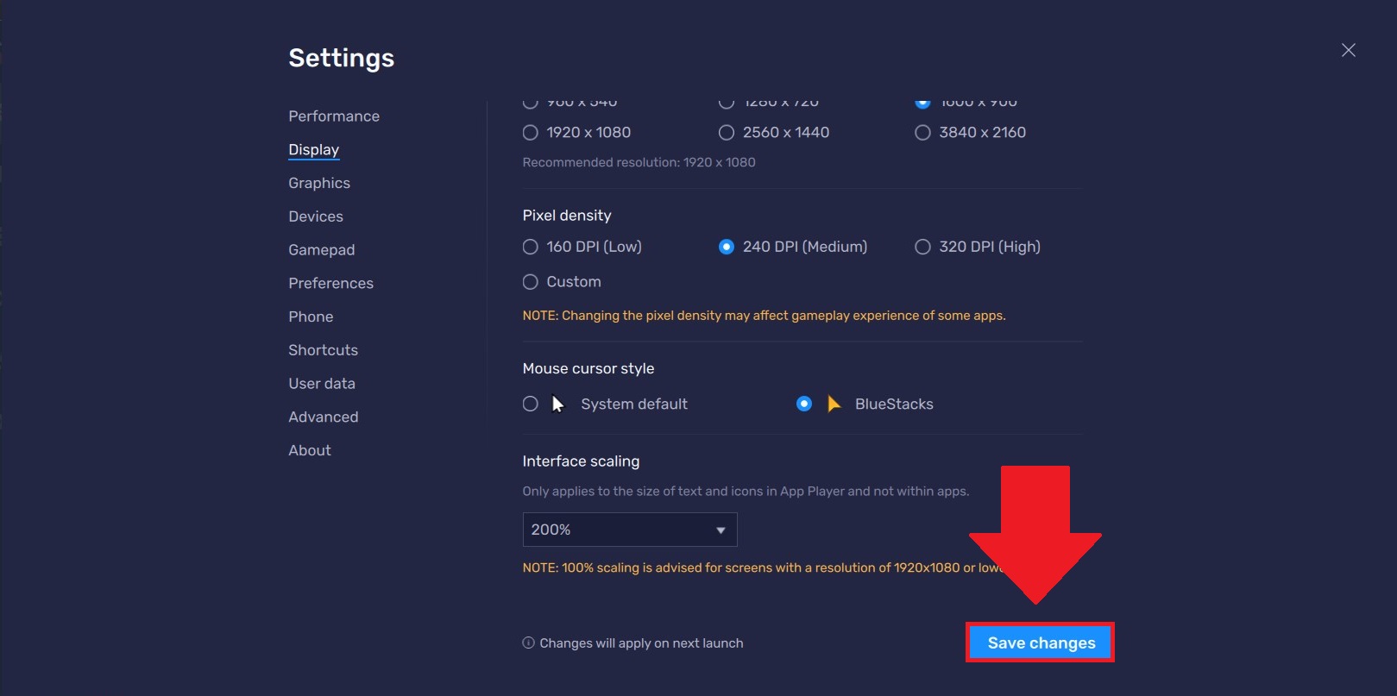The height and width of the screenshot is (696, 1397).
Task: Choose System default mouse cursor style
Action: 531,404
